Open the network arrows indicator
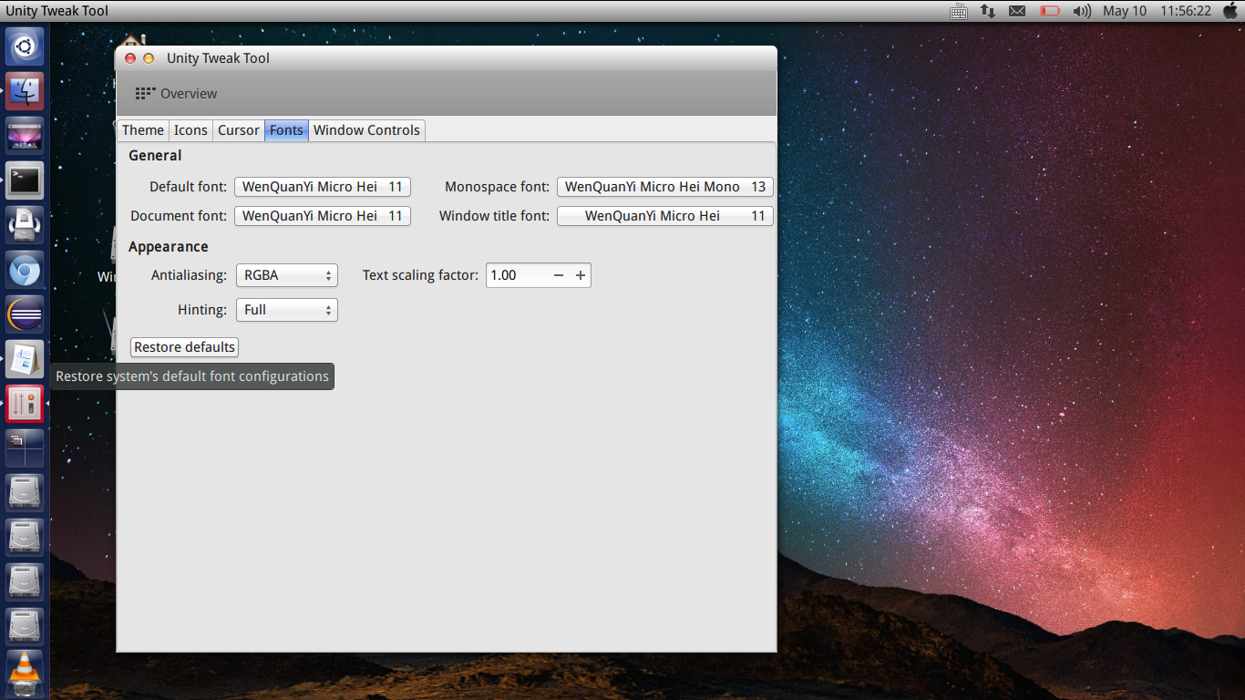Screen dimensions: 1245x700 pyautogui.click(x=988, y=11)
